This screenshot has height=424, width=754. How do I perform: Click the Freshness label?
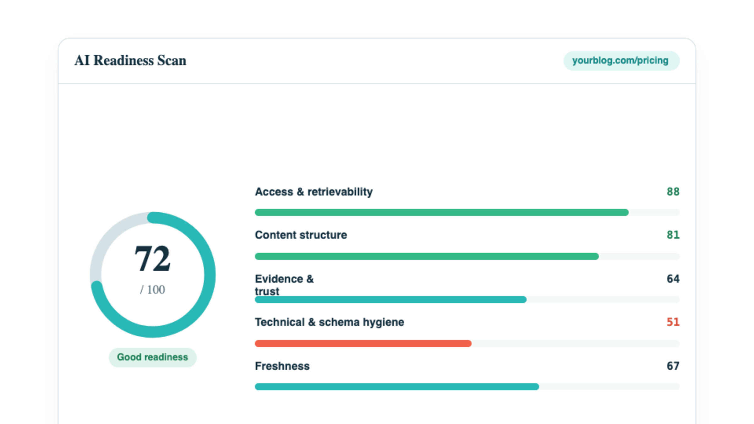click(x=282, y=366)
